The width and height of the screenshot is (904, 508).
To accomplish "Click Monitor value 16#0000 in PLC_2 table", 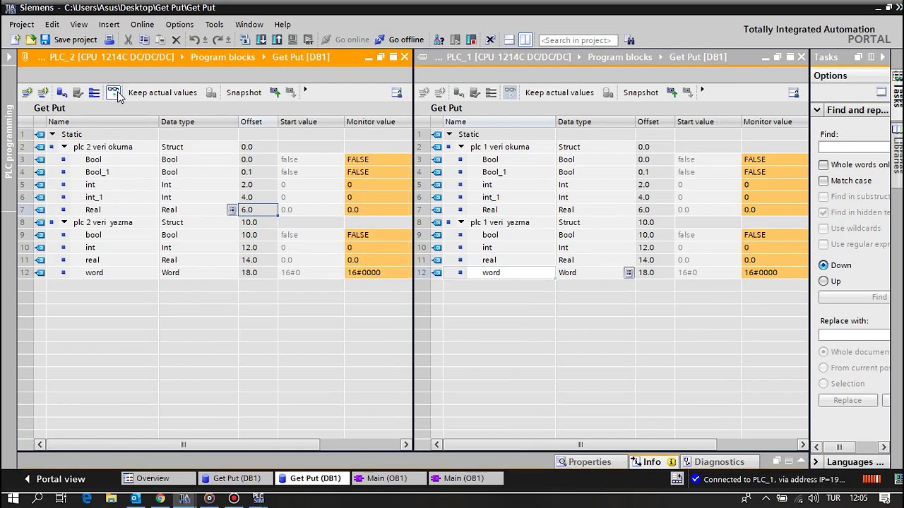I will click(x=378, y=272).
